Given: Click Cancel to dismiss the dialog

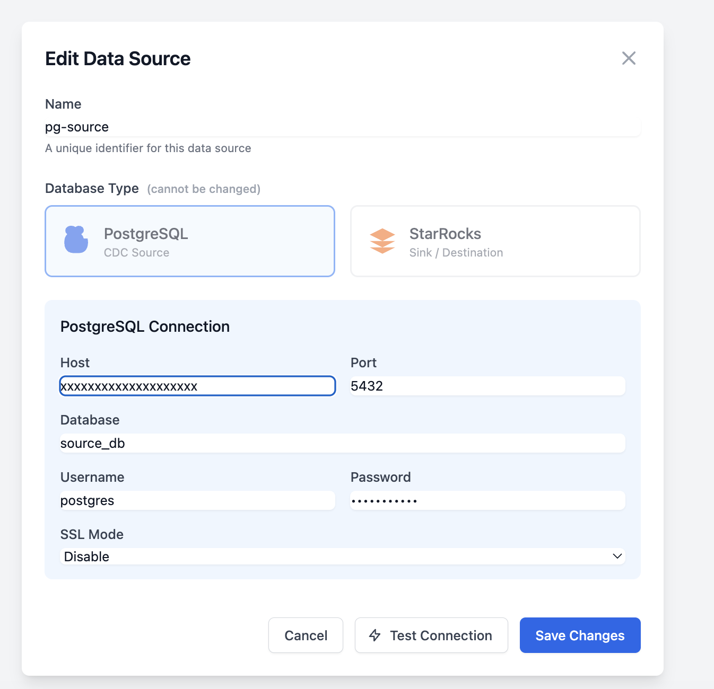Looking at the screenshot, I should 306,635.
